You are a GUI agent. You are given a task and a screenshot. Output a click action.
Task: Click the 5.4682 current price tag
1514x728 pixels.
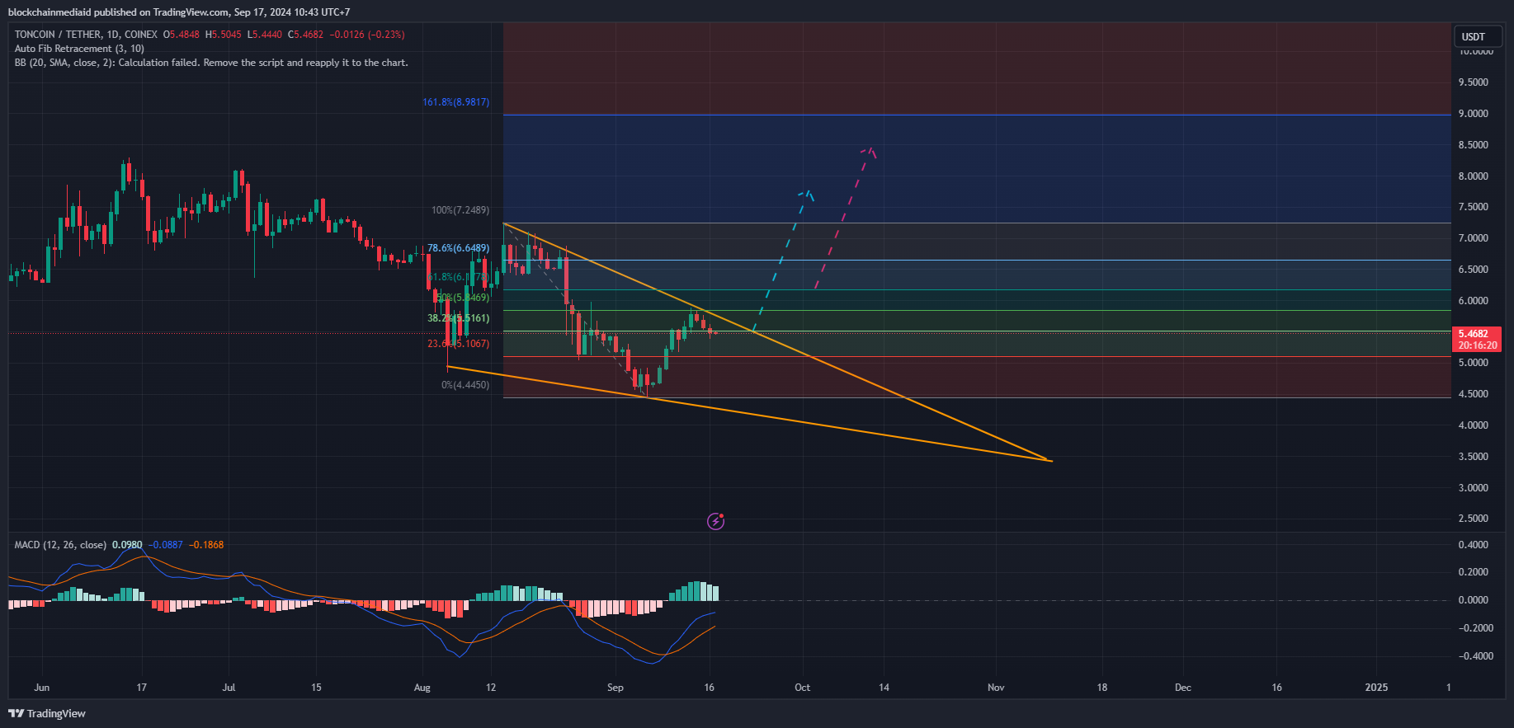click(1477, 340)
